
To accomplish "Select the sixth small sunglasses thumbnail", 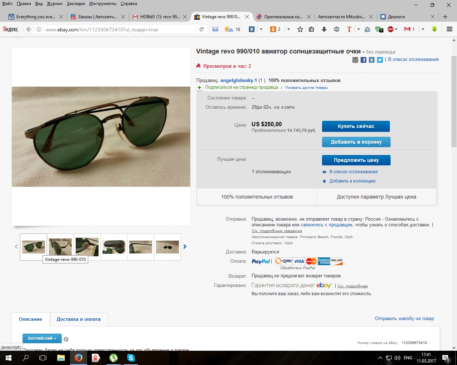I will tap(167, 247).
